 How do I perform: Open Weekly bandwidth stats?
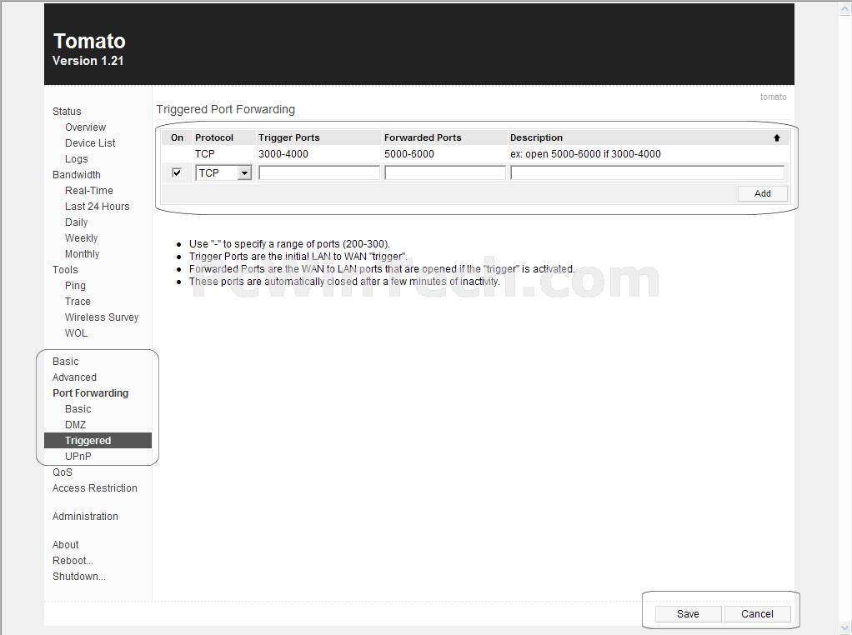81,238
